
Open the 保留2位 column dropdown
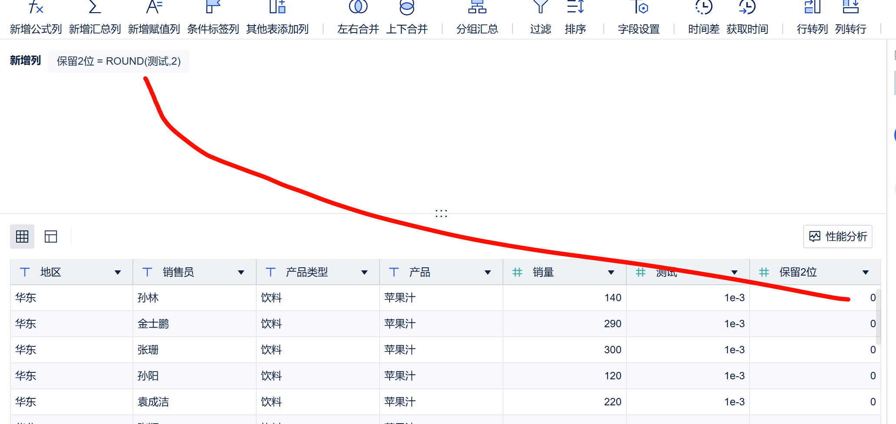tap(866, 273)
